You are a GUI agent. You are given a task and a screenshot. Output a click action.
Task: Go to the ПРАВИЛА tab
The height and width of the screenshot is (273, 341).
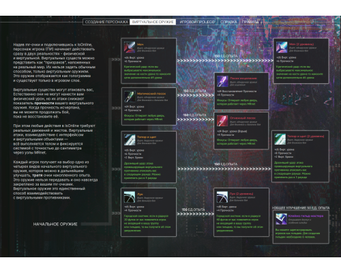point(250,22)
